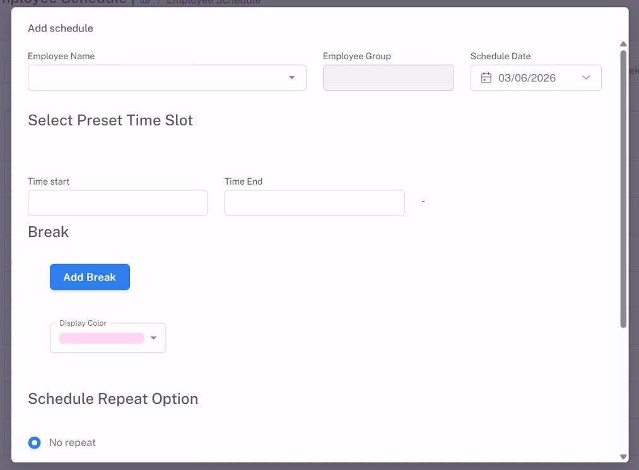This screenshot has height=470, width=639.
Task: Click the Select Preset Time Slot heading
Action: click(110, 120)
